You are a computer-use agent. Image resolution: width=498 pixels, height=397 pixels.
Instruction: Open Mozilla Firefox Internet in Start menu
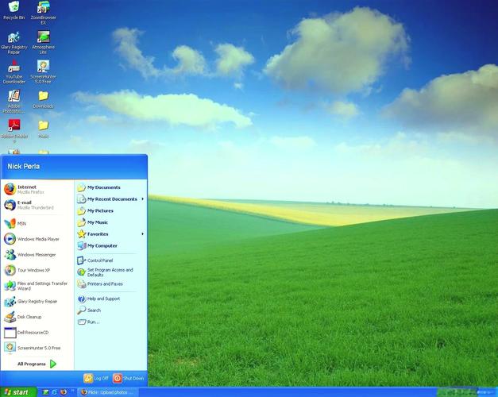[32, 189]
